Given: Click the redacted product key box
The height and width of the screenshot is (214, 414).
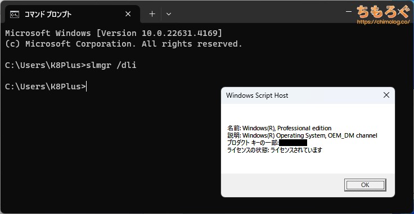Looking at the screenshot, I should click(293, 143).
